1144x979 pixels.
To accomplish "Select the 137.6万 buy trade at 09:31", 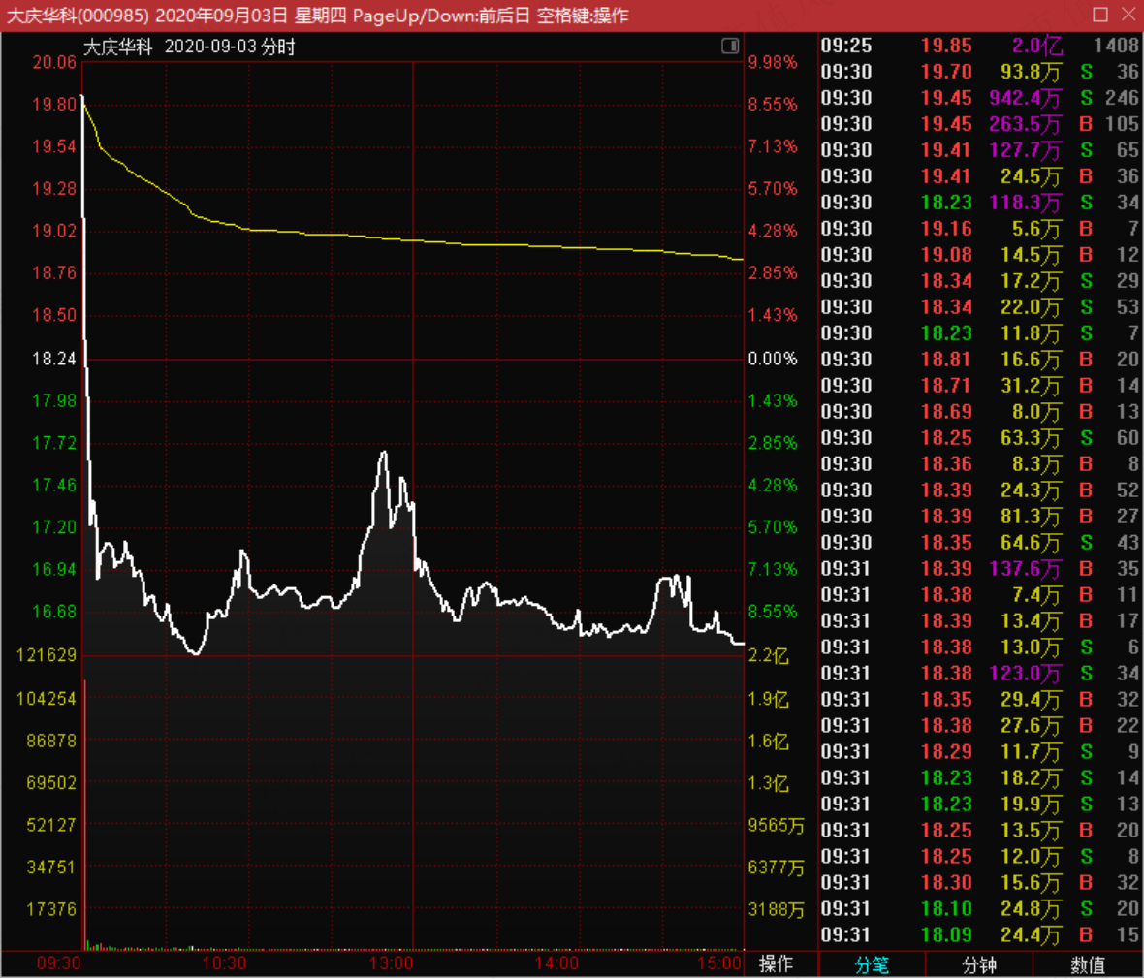I will pyautogui.click(x=979, y=568).
